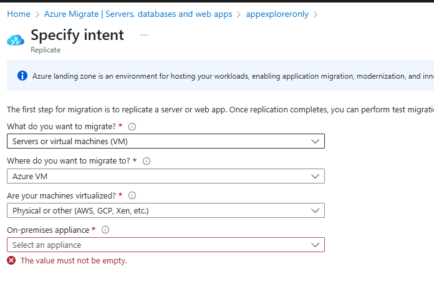Go to Home in the breadcrumb
Screen dimensions: 434x284
point(19,14)
